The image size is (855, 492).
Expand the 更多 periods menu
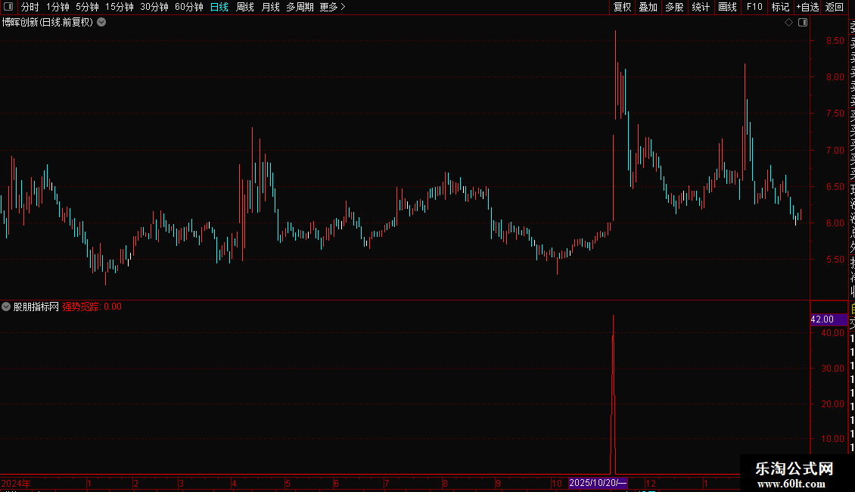333,7
